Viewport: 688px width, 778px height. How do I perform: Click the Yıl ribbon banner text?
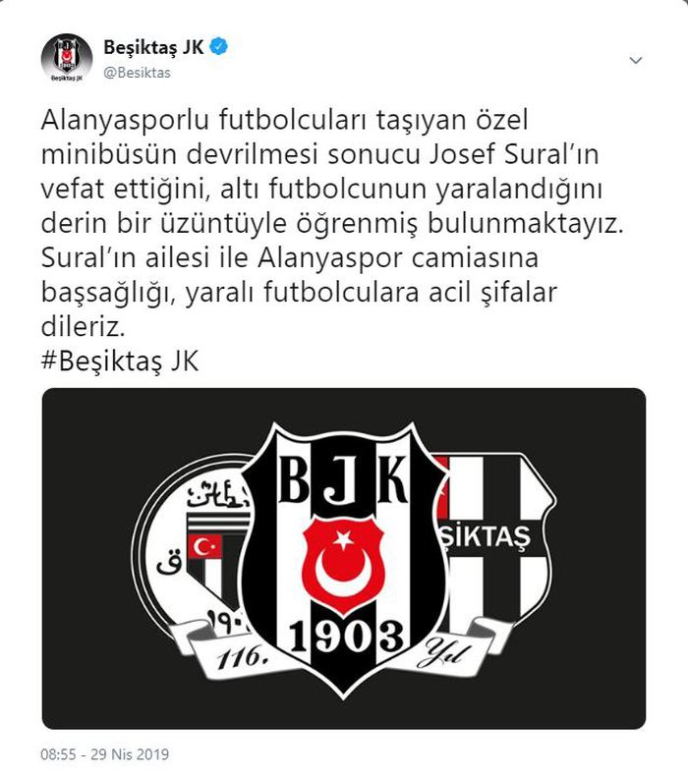coord(445,655)
